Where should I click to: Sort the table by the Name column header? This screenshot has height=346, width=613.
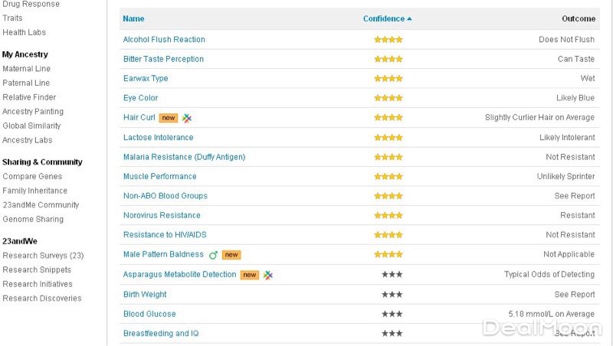pos(133,18)
